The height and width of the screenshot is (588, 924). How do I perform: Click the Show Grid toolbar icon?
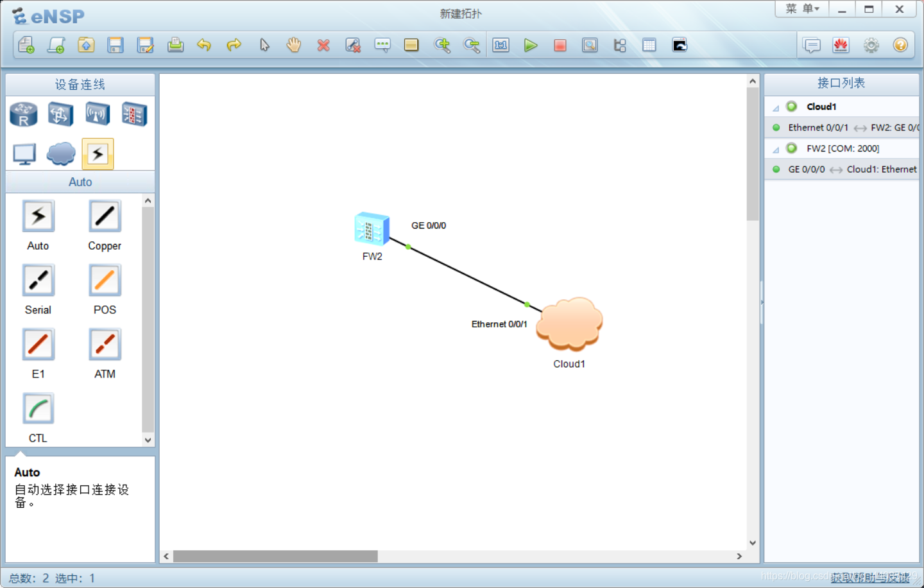point(649,45)
